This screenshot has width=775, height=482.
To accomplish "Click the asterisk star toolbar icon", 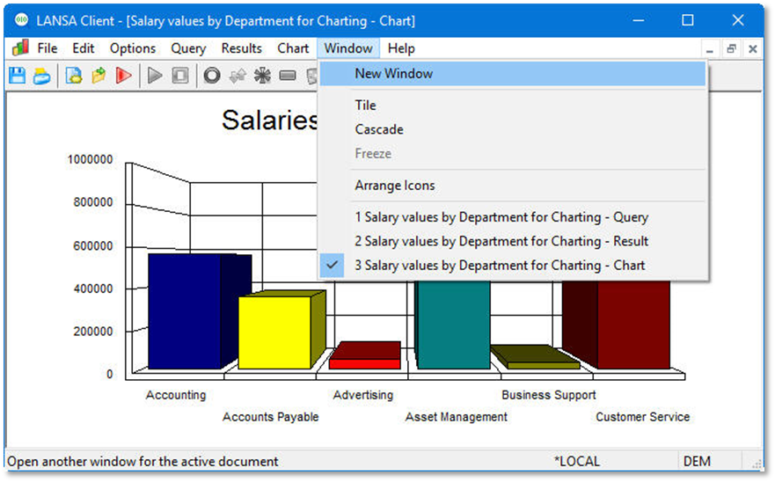I will pyautogui.click(x=262, y=76).
